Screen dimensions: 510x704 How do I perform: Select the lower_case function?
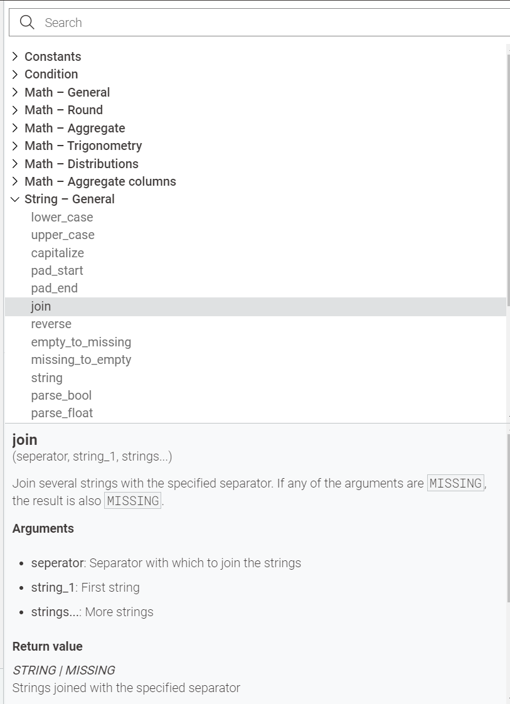62,217
